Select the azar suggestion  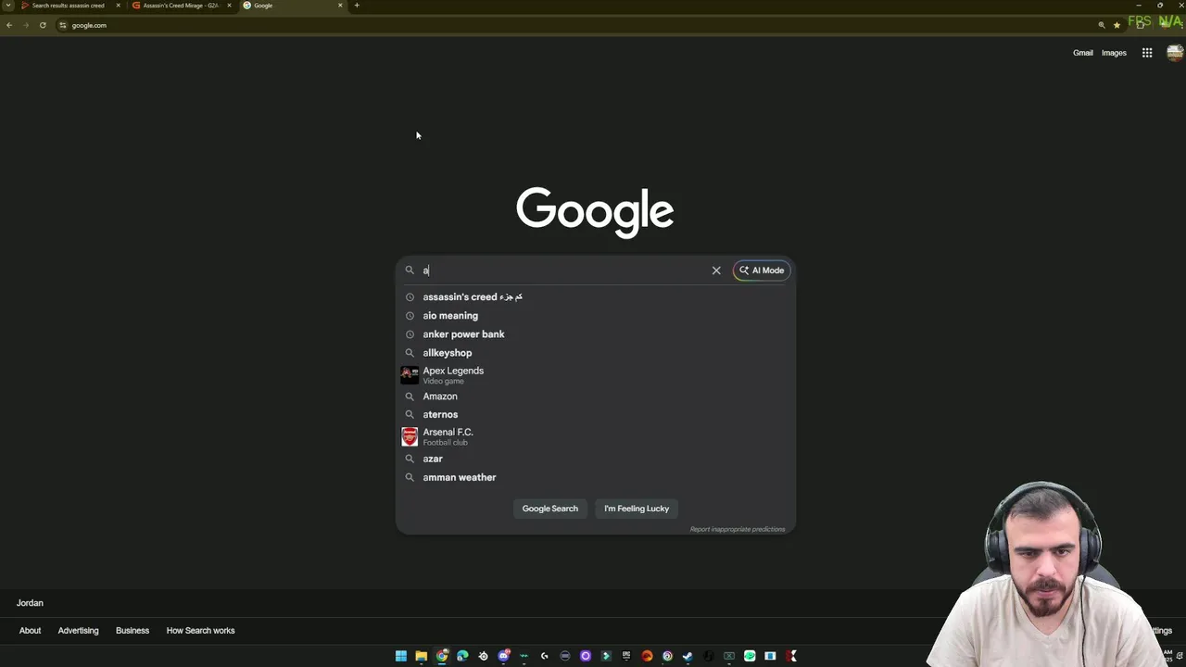[596, 459]
